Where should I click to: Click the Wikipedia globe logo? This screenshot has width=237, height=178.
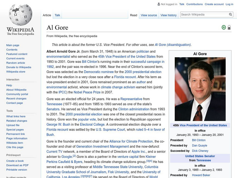(x=20, y=15)
